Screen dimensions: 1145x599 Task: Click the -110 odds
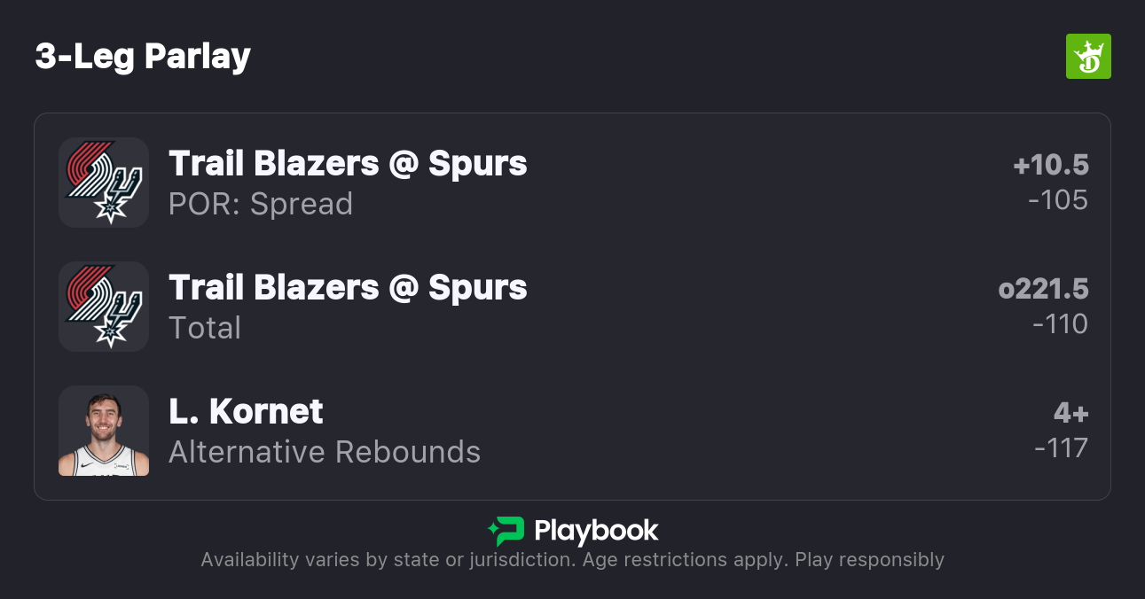1060,324
